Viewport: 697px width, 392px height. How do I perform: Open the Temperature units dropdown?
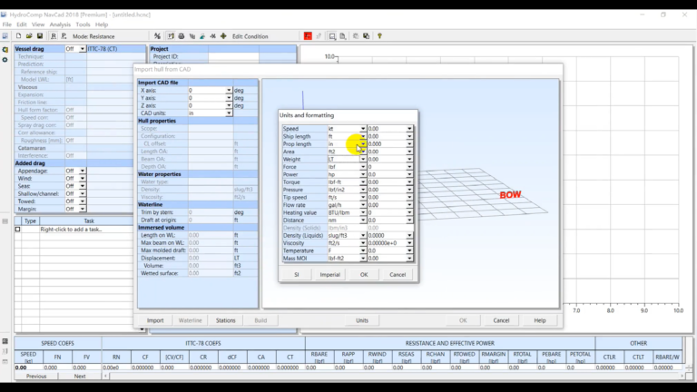pyautogui.click(x=363, y=250)
